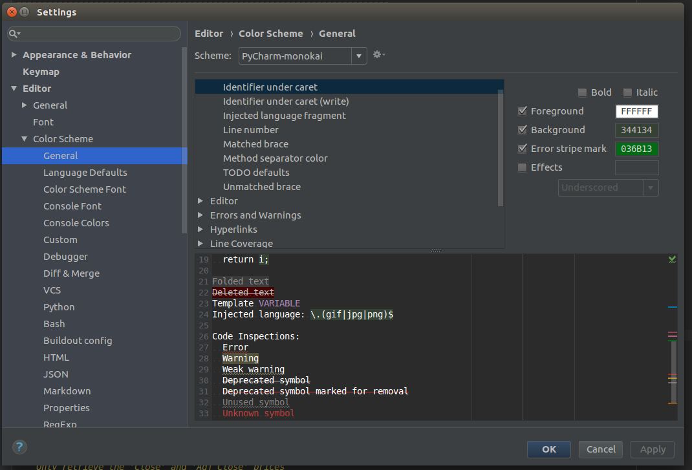Enable the Italic checkbox
692x470 pixels.
(627, 92)
